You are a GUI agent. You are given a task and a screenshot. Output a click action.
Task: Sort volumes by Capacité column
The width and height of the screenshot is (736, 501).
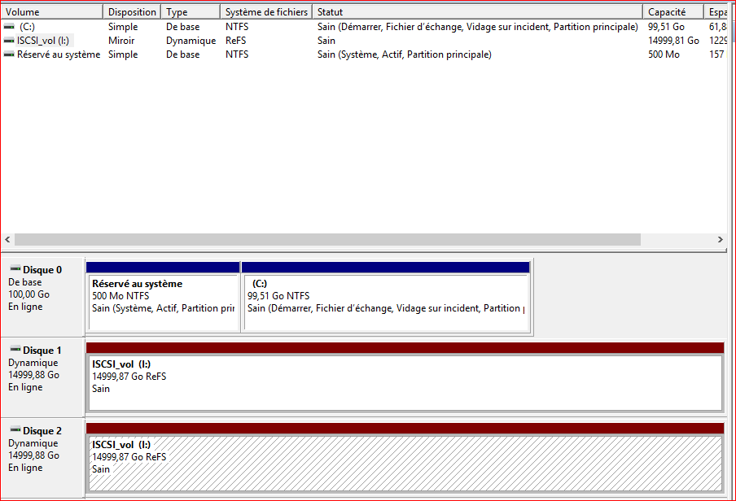(x=673, y=12)
